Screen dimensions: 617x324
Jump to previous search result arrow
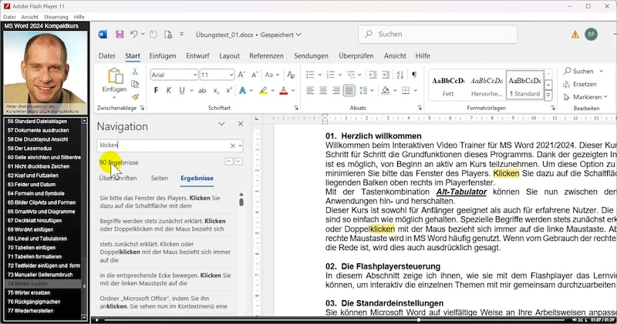[x=228, y=162]
